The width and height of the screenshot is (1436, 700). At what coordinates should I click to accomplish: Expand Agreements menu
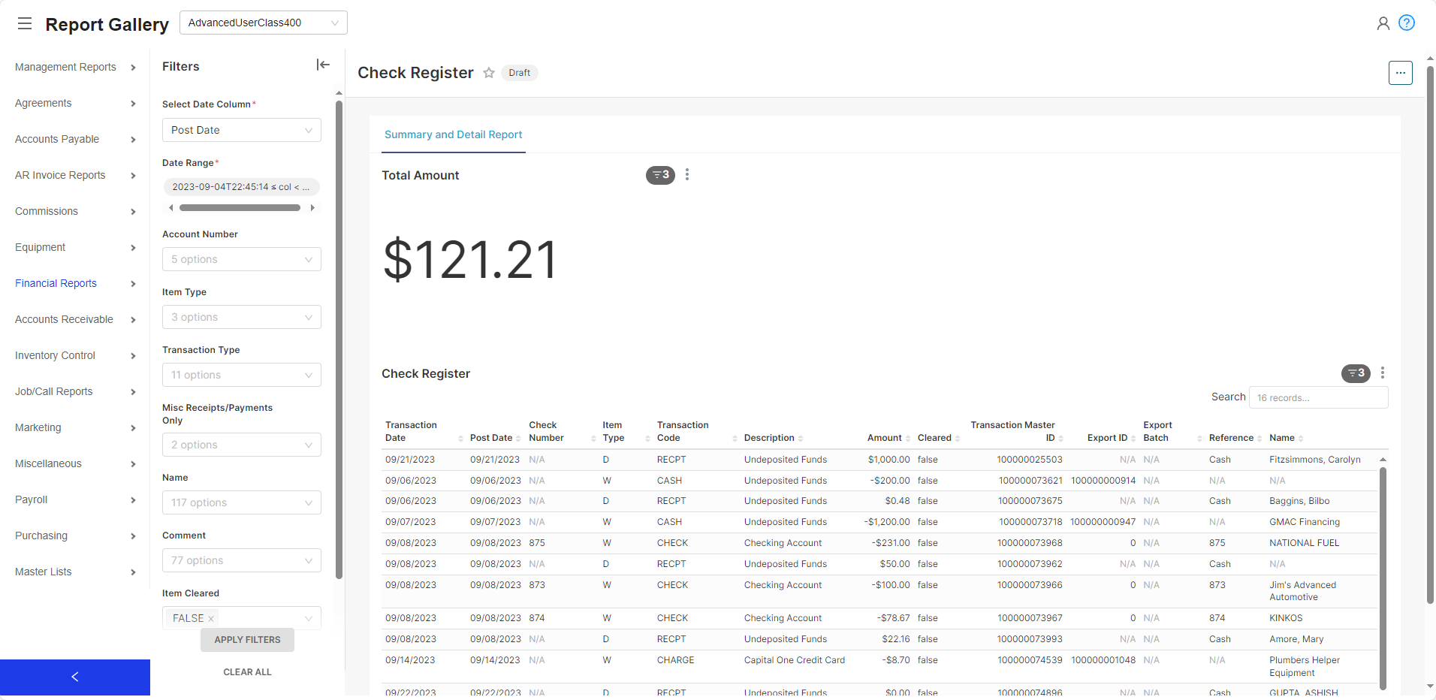(x=75, y=103)
